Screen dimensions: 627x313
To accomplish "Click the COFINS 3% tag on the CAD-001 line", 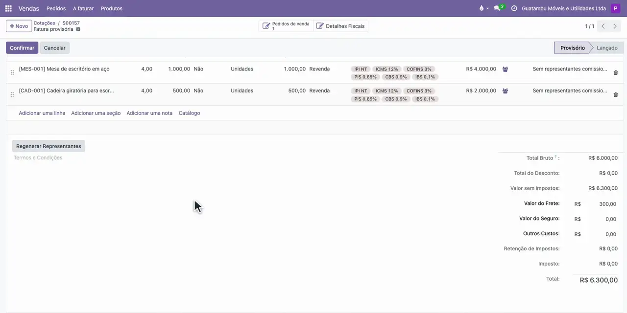I will point(419,91).
